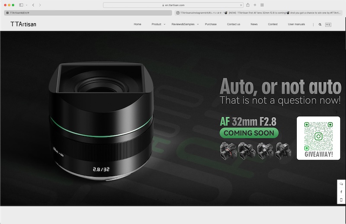Switch language with 中文 button

coord(328,25)
